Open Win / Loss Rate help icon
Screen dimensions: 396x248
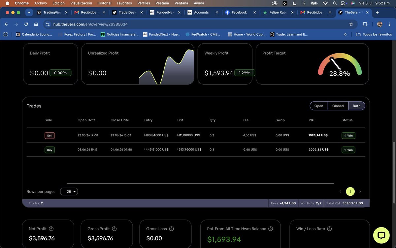[x=329, y=229]
